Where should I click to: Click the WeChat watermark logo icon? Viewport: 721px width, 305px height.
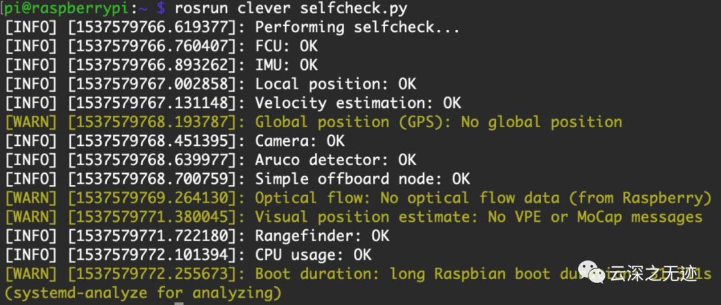pos(592,272)
